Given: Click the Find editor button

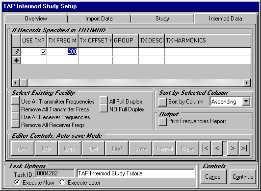Looking at the screenshot, I should [117, 148].
